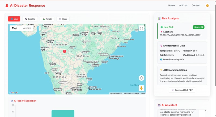Open map camera pan controls
The height and width of the screenshot is (117, 216).
pyautogui.click(x=141, y=78)
